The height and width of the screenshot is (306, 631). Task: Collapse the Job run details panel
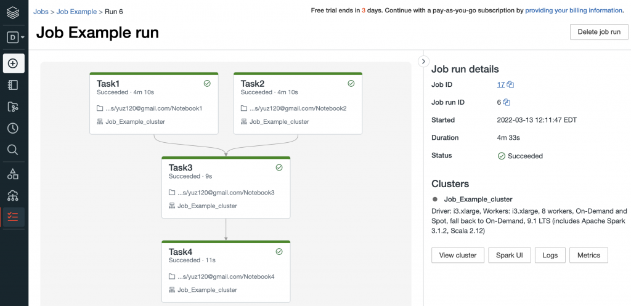[423, 62]
